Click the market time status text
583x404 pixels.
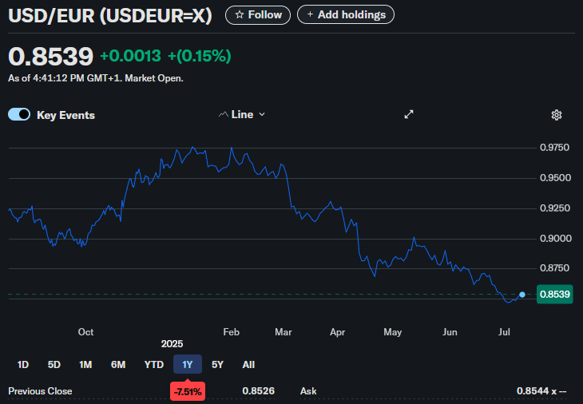point(96,78)
